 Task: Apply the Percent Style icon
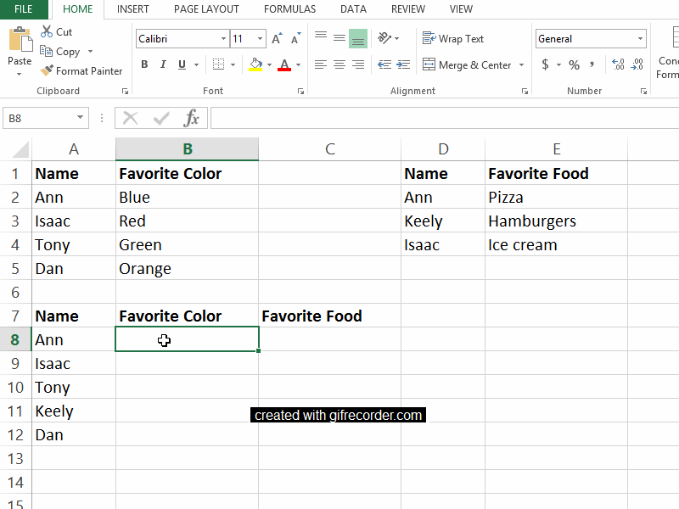(x=574, y=64)
